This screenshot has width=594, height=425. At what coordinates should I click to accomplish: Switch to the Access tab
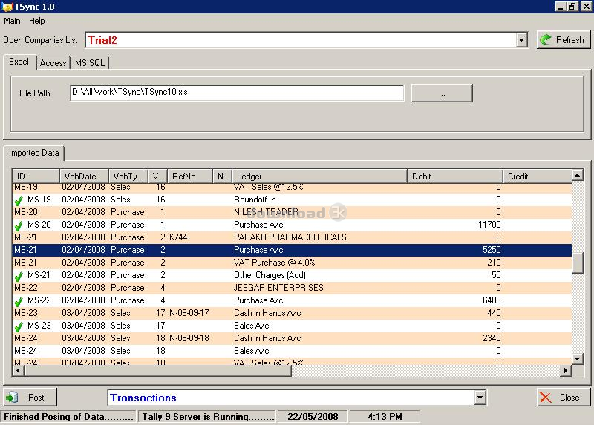[x=53, y=63]
